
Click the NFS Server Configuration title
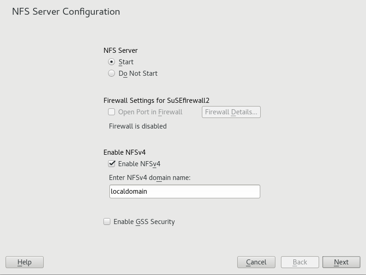coord(66,12)
